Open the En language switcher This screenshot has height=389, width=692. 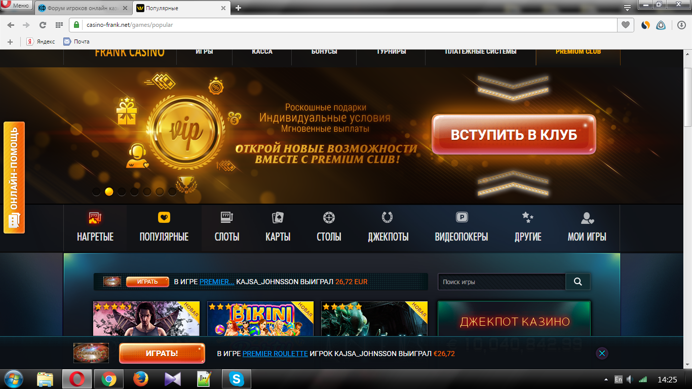[618, 379]
